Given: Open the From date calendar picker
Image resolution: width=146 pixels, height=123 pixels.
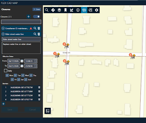Looking at the screenshot, I should tap(22, 61).
